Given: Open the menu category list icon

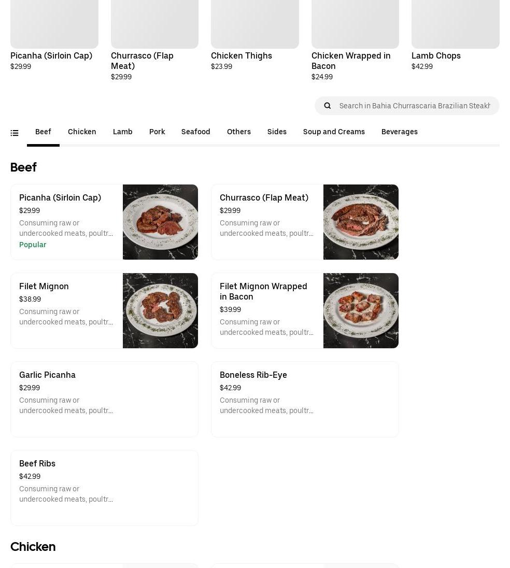Looking at the screenshot, I should click(15, 133).
